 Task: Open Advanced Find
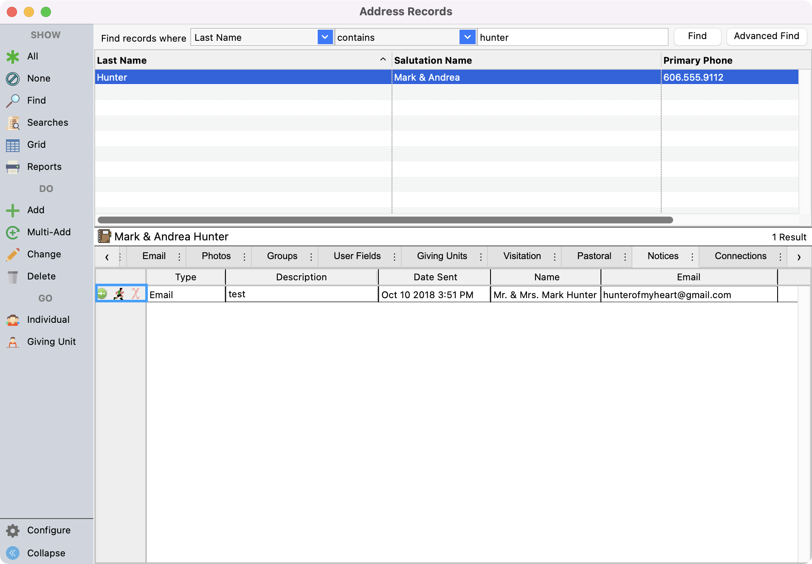766,36
